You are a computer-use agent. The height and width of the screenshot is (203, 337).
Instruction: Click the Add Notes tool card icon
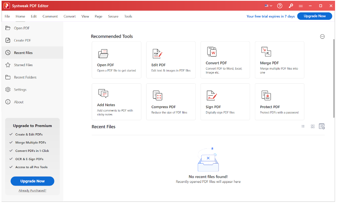tap(103, 93)
